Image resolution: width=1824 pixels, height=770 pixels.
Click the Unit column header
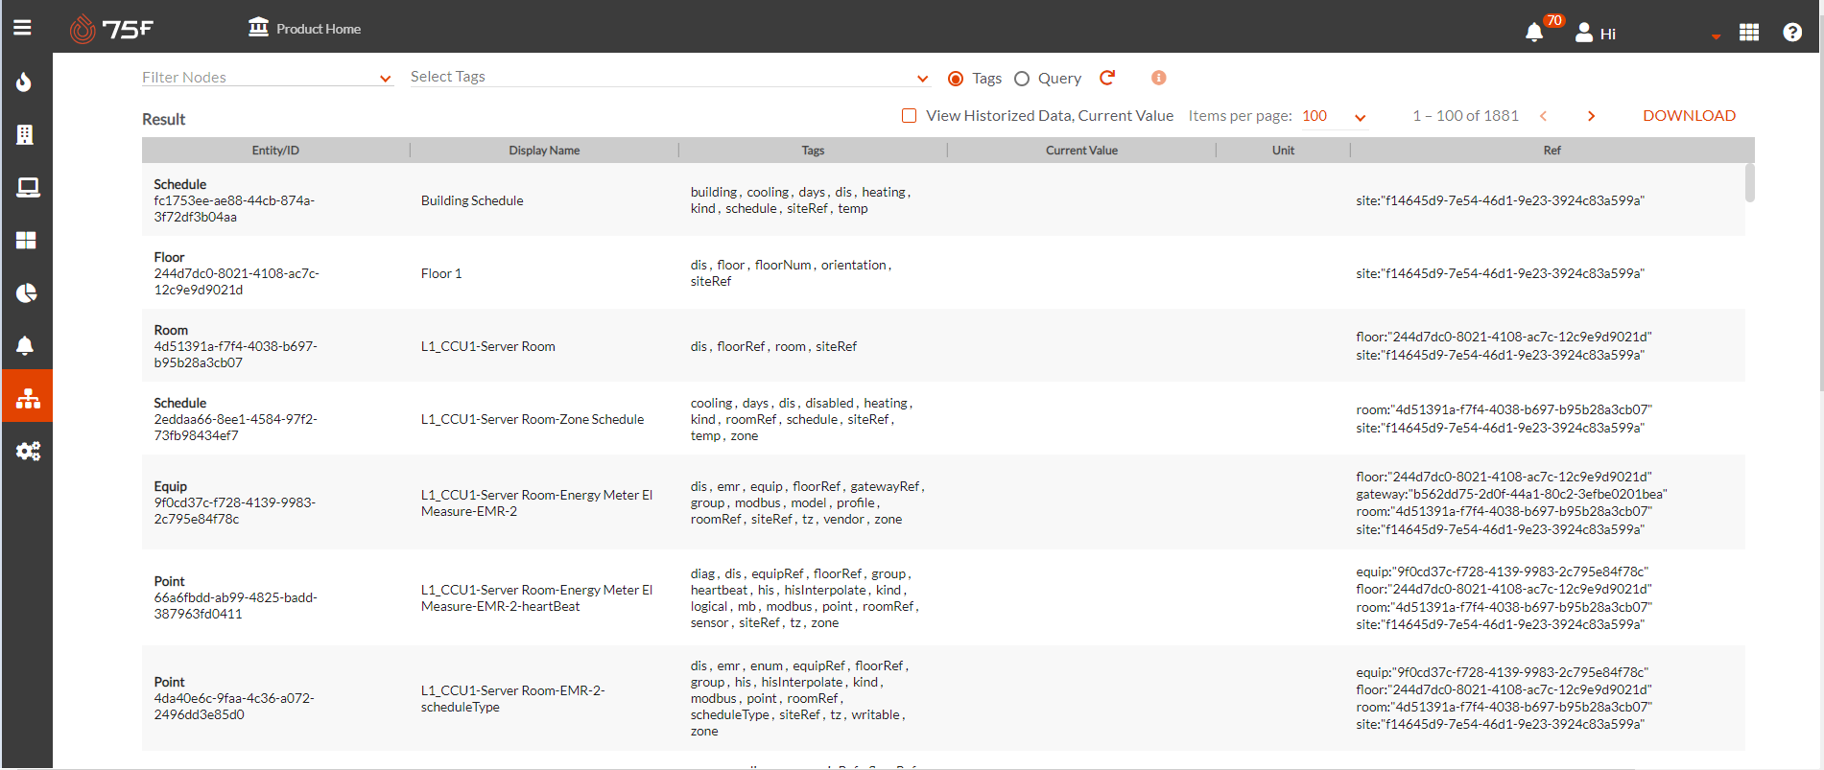pyautogui.click(x=1283, y=151)
